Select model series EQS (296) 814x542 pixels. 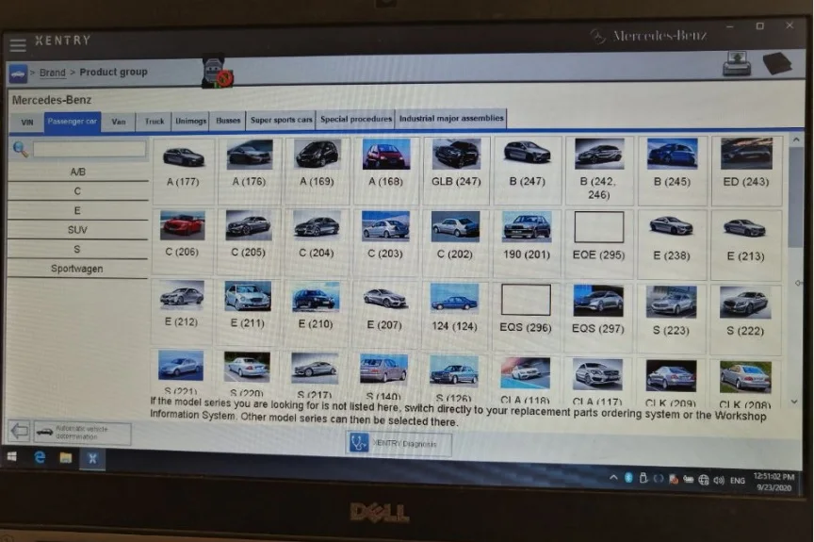point(526,318)
